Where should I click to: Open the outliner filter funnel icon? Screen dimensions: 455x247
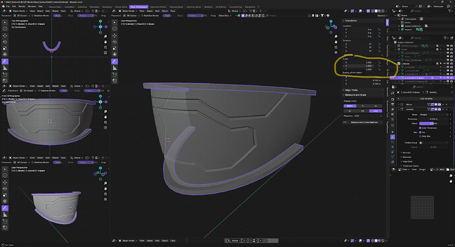point(445,38)
